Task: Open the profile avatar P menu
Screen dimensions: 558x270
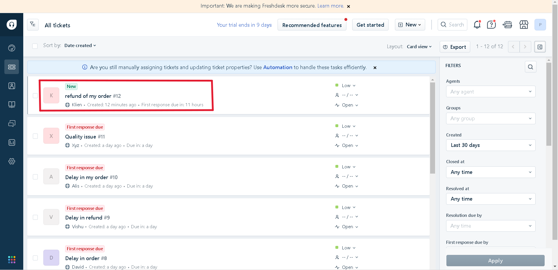Action: (540, 25)
